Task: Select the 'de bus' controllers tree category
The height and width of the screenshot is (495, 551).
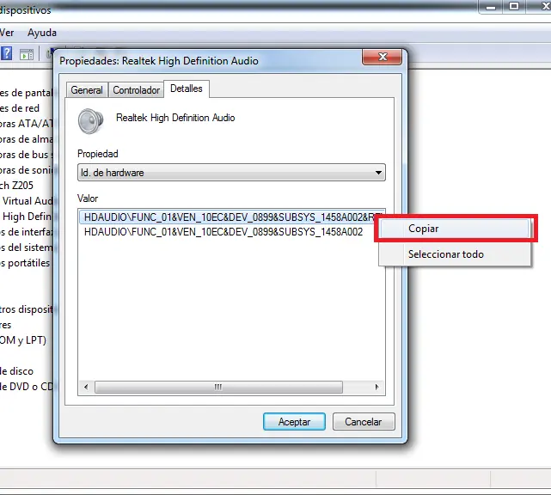Action: click(27, 155)
